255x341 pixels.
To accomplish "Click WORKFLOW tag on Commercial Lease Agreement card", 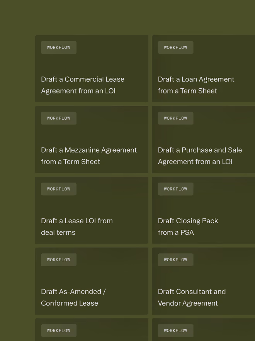I will [x=59, y=47].
